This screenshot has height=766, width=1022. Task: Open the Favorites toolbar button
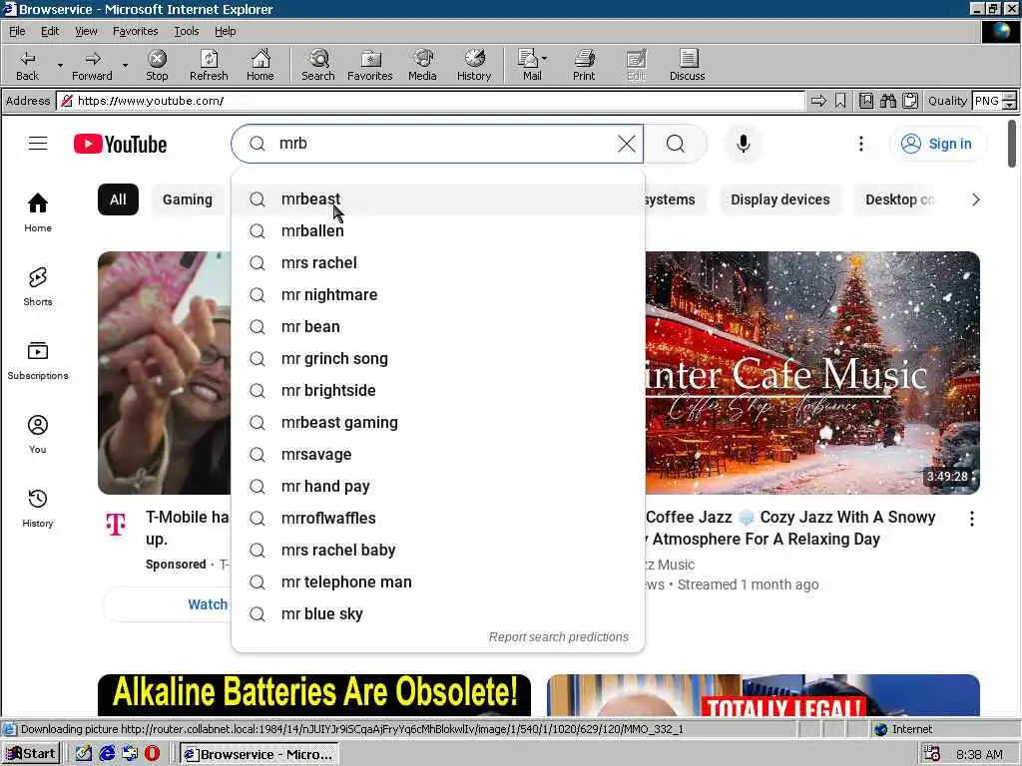tap(369, 65)
